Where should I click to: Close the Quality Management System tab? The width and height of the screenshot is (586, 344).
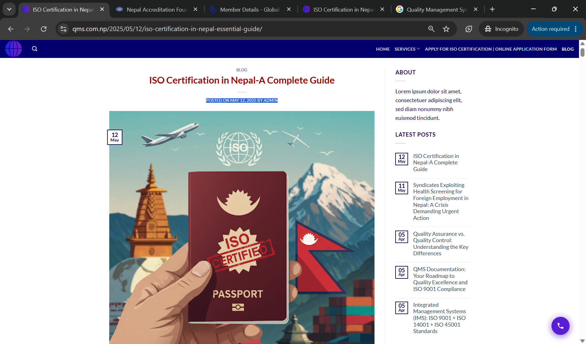point(476,9)
